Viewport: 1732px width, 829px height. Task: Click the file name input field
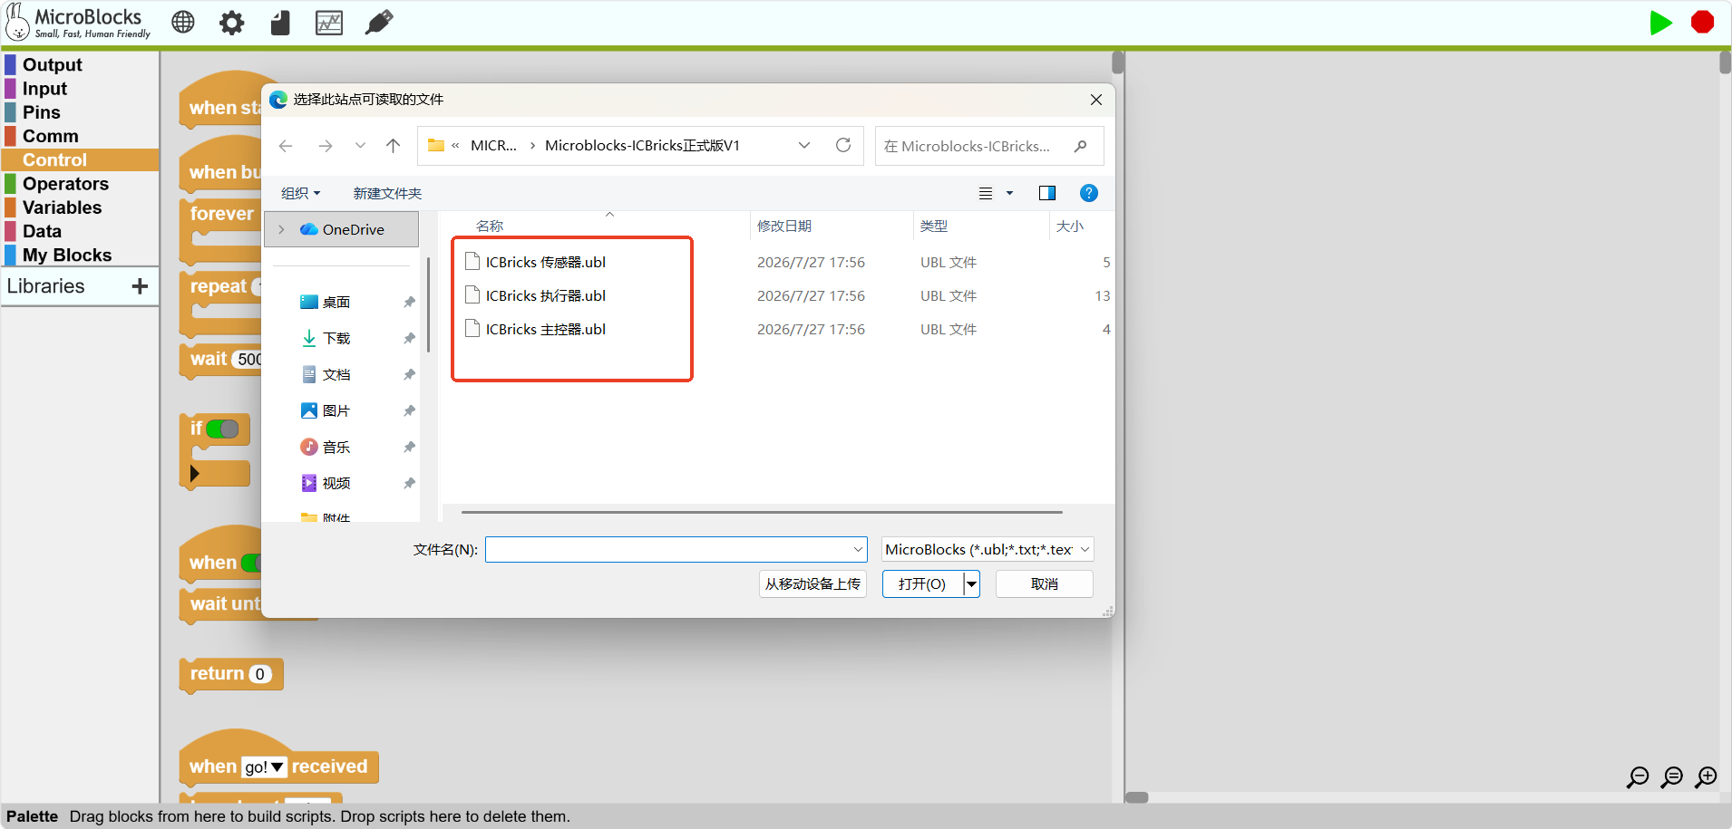(x=676, y=549)
